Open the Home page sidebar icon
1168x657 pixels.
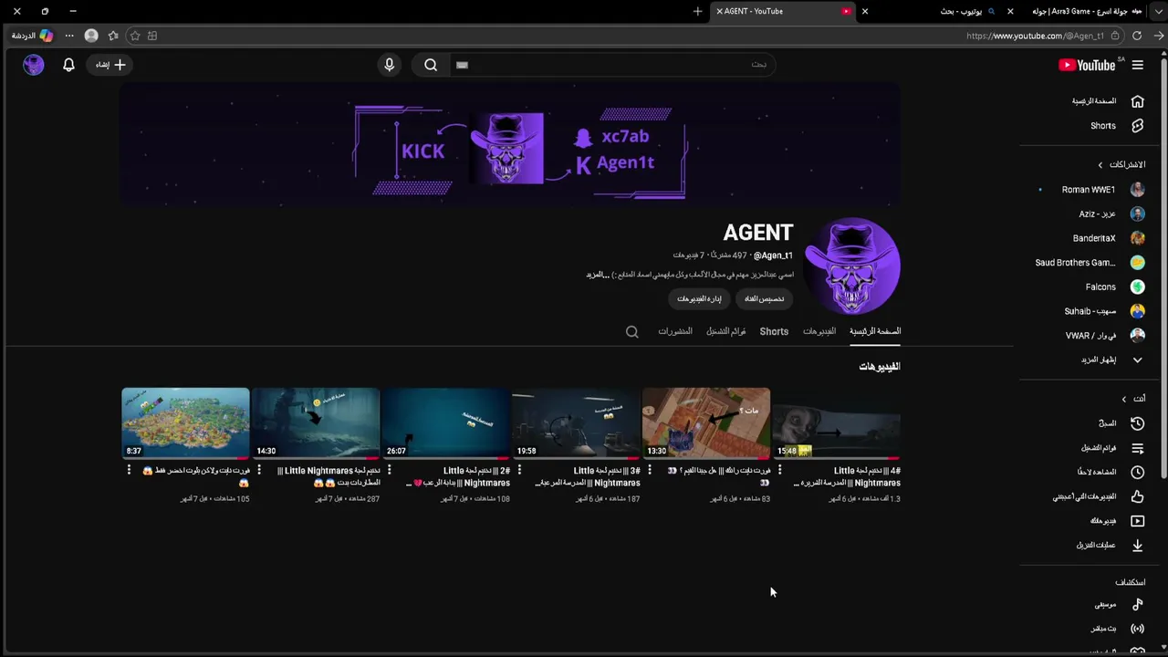(1137, 101)
